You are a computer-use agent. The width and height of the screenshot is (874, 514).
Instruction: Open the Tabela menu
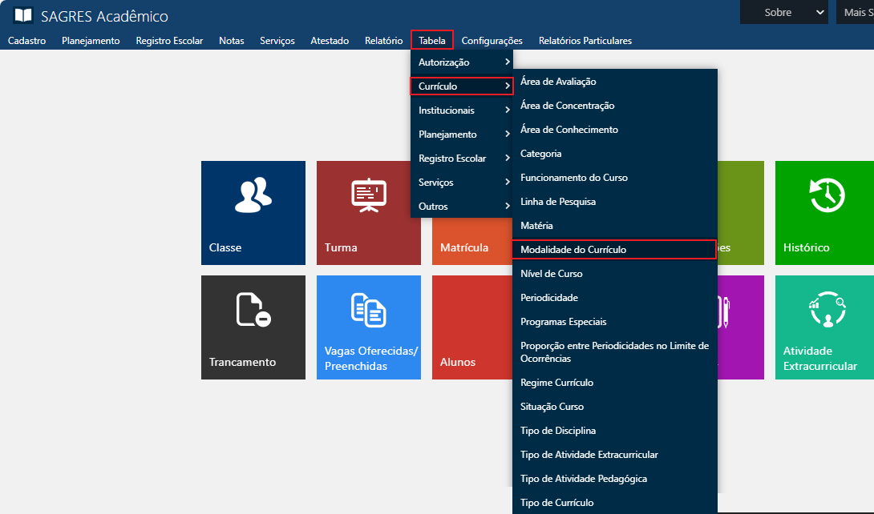click(x=432, y=41)
